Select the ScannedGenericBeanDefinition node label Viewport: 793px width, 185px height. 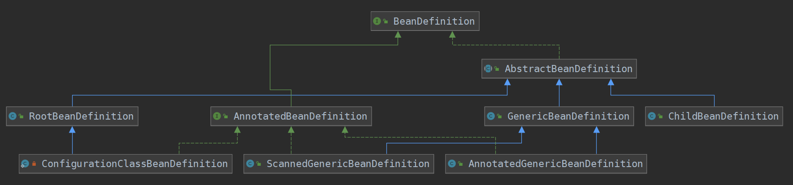(x=348, y=163)
